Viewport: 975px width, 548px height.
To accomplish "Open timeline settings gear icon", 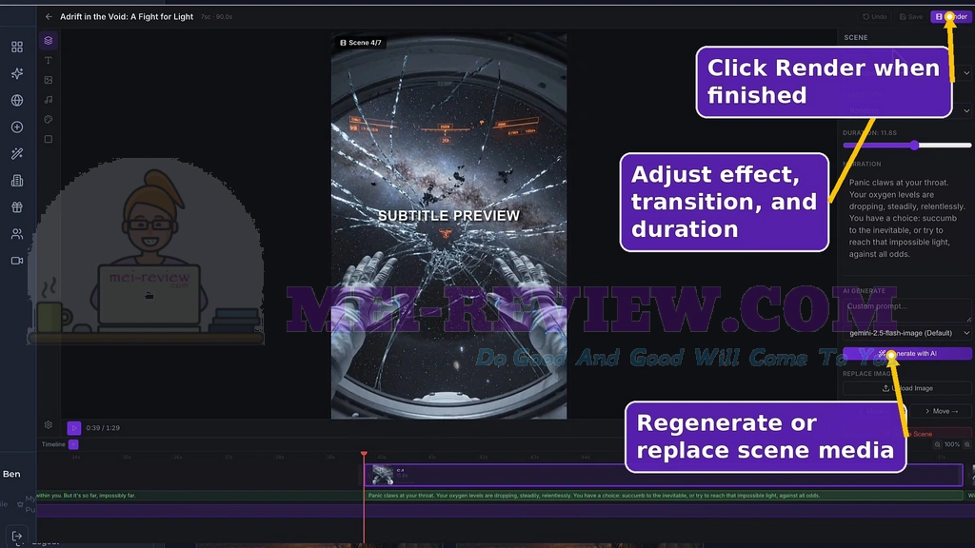I will 48,425.
